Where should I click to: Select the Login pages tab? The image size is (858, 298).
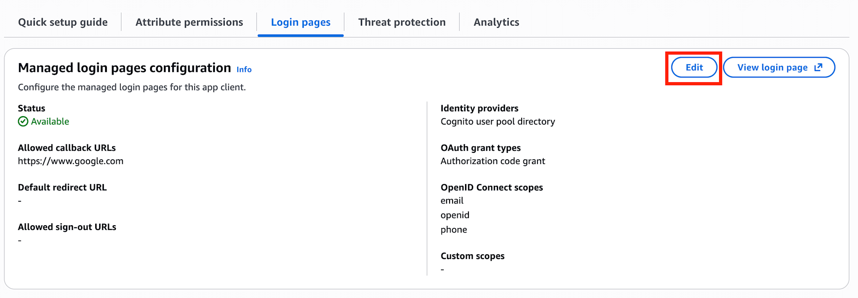301,22
